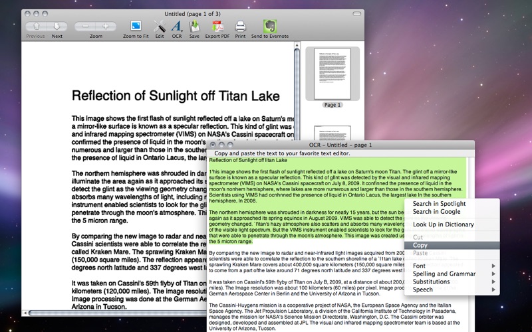Click OCR paragraph starting 'By comparing the new image'

[x=307, y=262]
